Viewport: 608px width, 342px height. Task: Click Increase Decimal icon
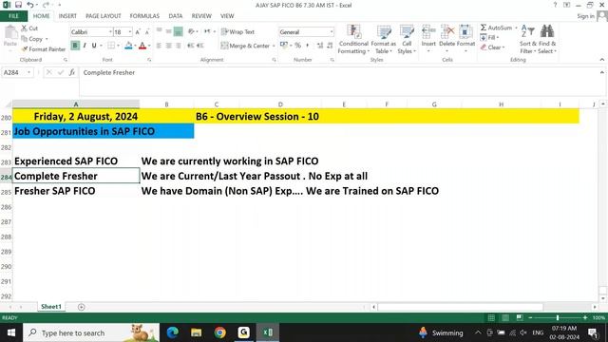pos(320,46)
